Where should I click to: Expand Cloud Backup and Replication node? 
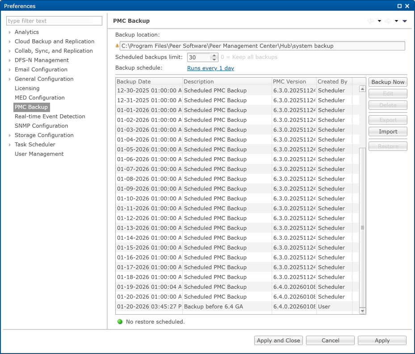point(9,42)
